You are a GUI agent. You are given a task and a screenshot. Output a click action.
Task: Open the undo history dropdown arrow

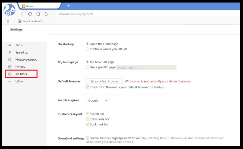click(x=50, y=14)
